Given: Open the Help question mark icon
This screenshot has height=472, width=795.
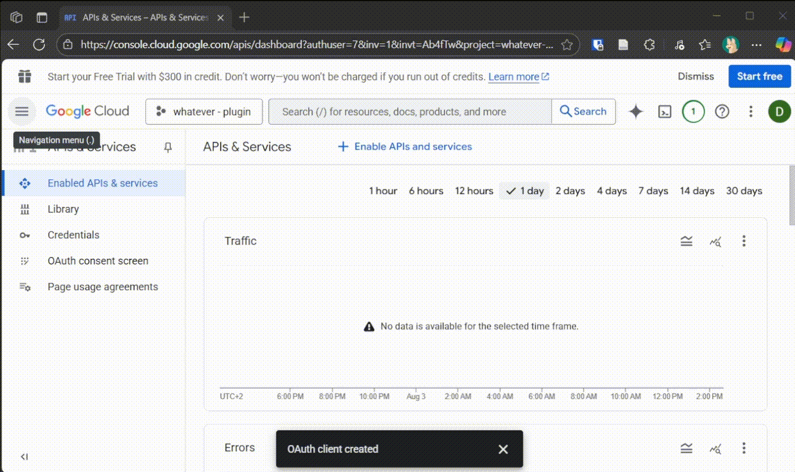Looking at the screenshot, I should [x=722, y=112].
